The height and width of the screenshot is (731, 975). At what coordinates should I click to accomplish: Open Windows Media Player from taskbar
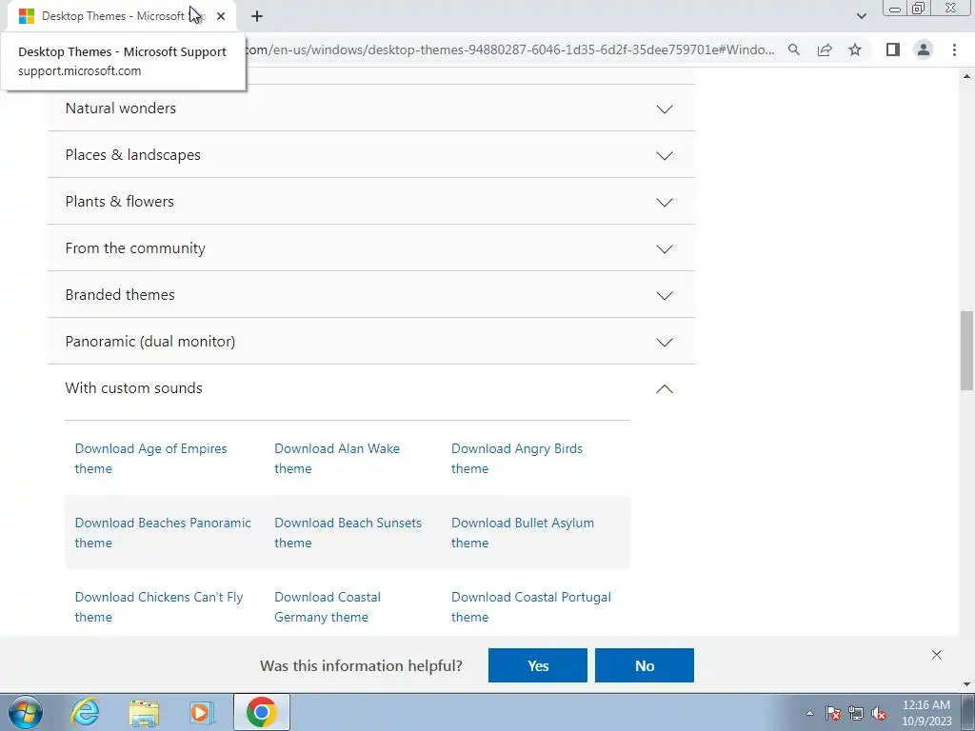[202, 712]
